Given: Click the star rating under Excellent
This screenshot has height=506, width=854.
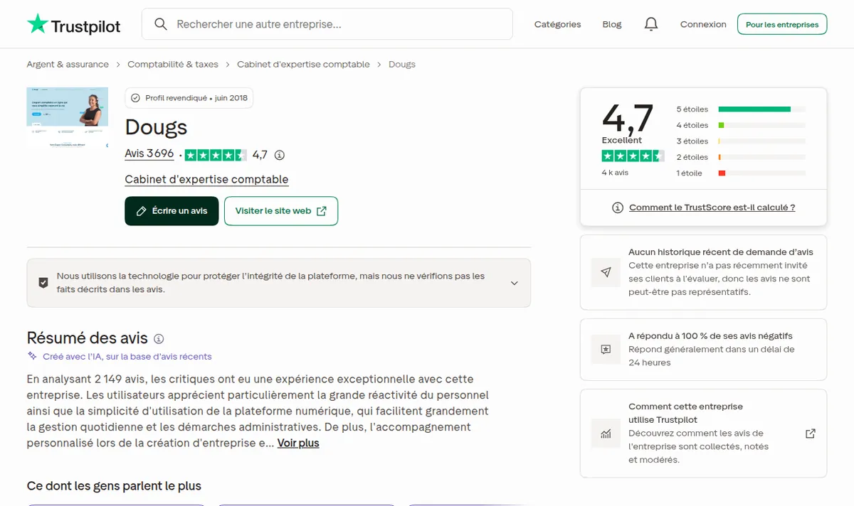Looking at the screenshot, I should [x=633, y=156].
